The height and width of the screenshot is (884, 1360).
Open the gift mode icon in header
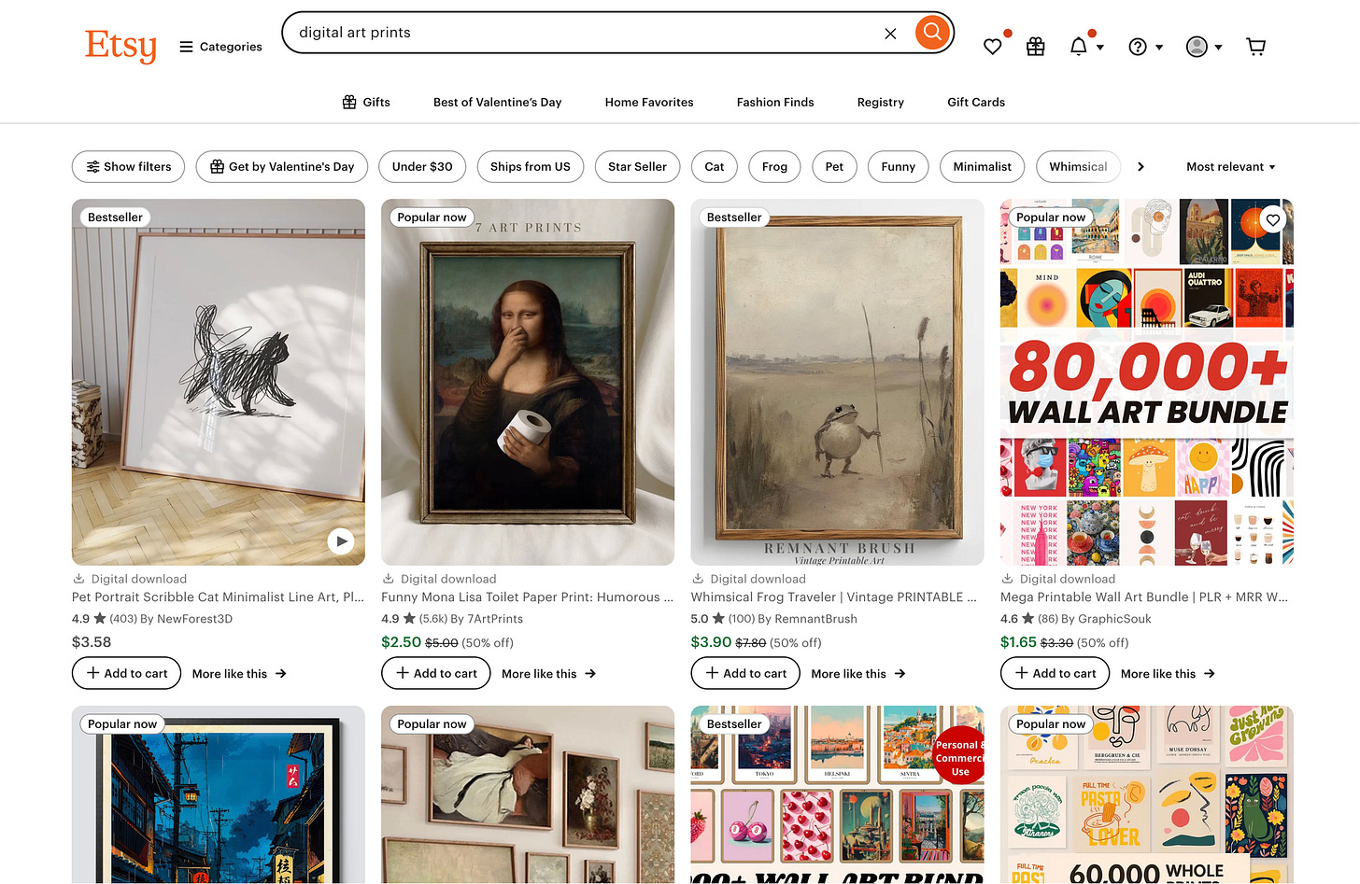1036,47
